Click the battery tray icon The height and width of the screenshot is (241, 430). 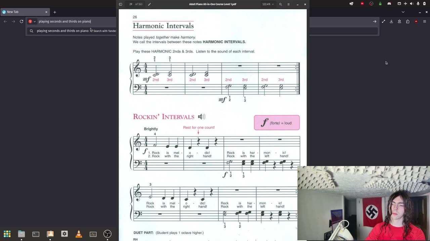point(425,4)
